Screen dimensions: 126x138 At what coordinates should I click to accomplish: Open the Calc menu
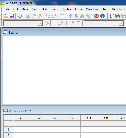[x=35, y=9]
